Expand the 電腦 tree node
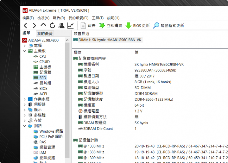This screenshot has height=163, width=228. click(25, 46)
